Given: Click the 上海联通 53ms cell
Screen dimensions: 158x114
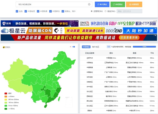Looking at the screenshot, I should 111,67.
